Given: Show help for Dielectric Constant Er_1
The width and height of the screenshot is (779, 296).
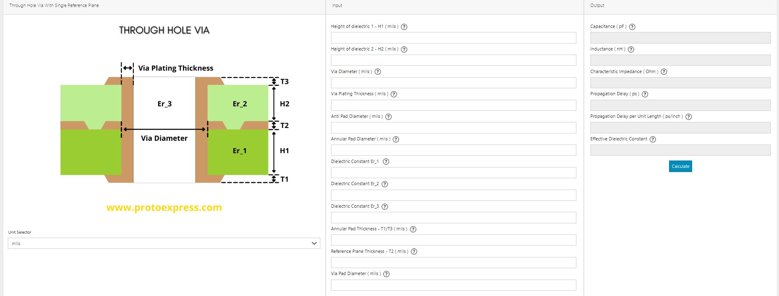Looking at the screenshot, I should point(386,162).
